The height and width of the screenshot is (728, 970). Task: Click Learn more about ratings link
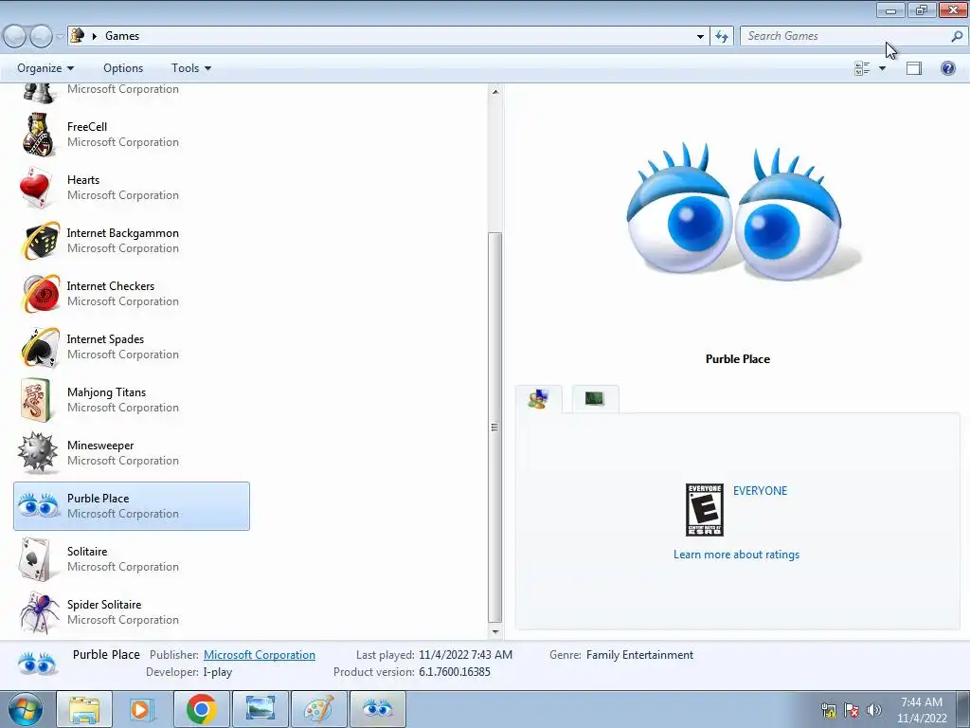(736, 555)
